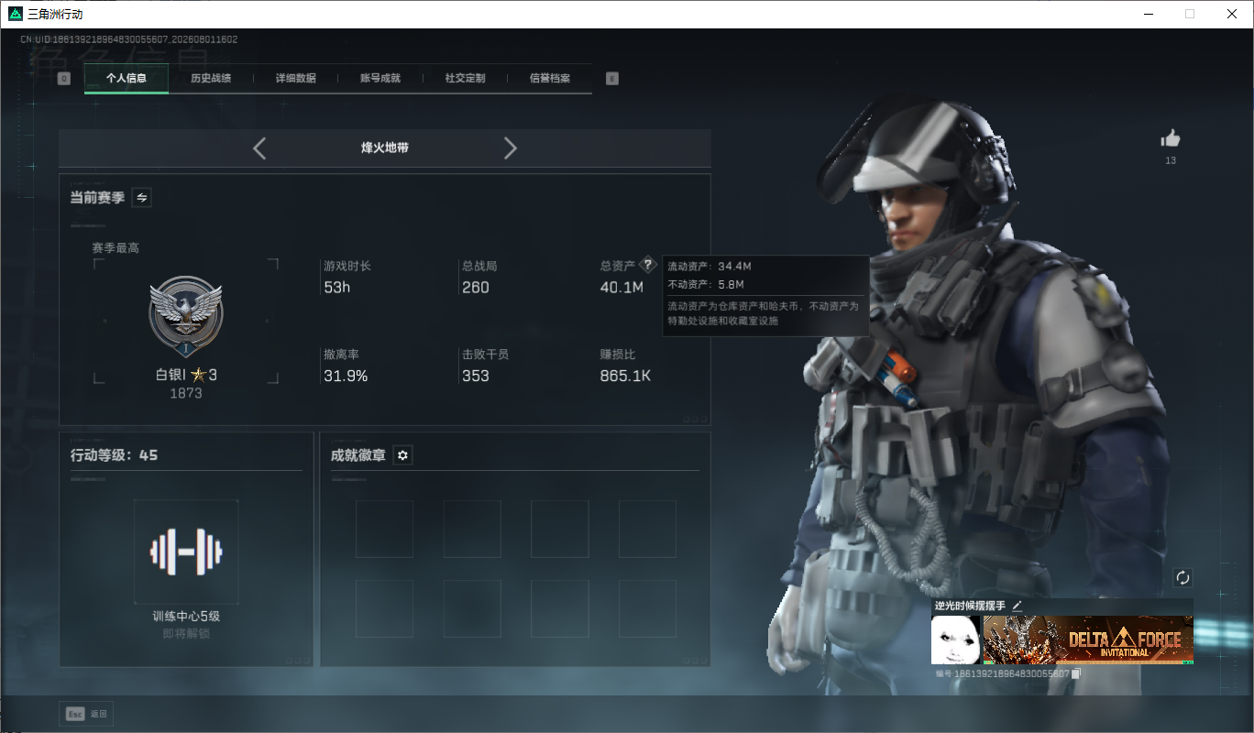
Task: Select the 个人信息 tab
Action: tap(126, 79)
